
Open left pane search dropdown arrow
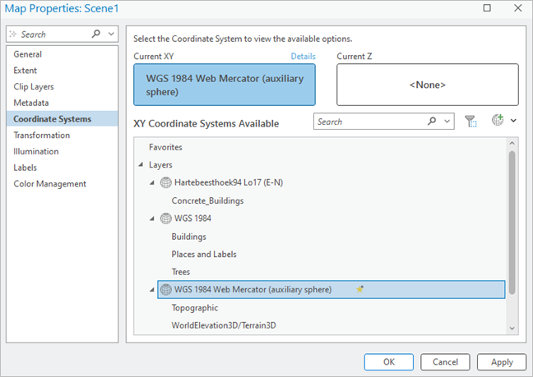pos(111,34)
